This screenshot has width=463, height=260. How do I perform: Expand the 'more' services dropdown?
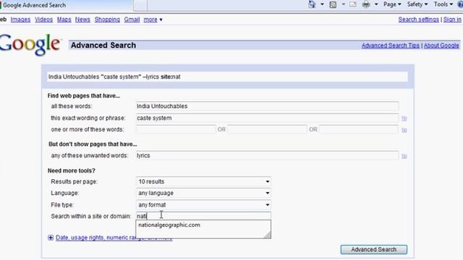click(x=153, y=19)
